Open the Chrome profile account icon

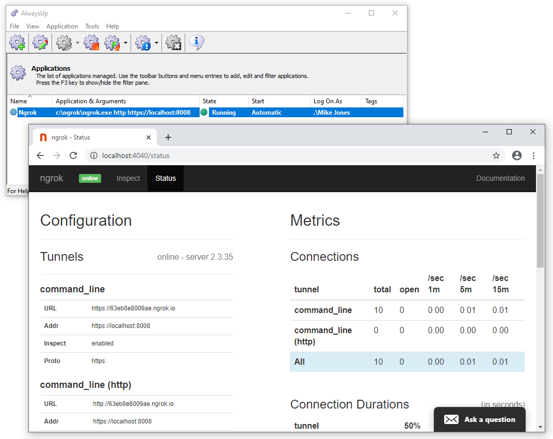(517, 155)
